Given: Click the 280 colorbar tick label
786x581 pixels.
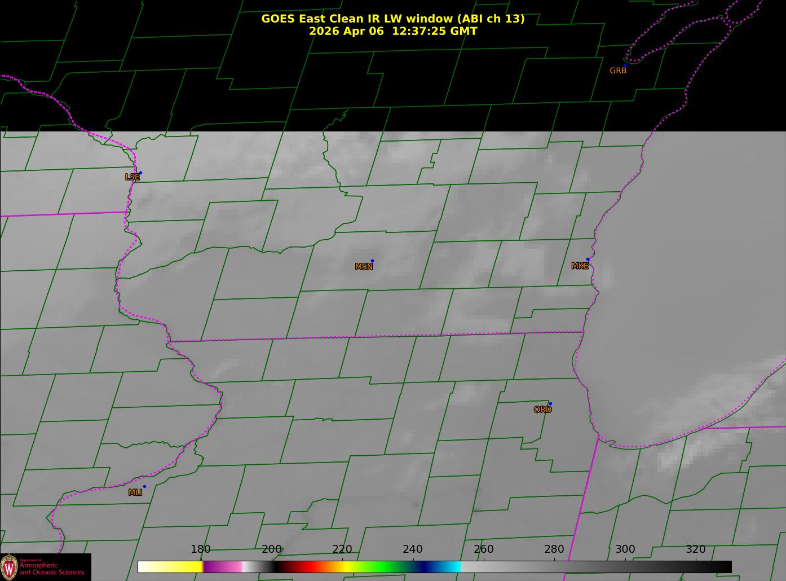Looking at the screenshot, I should click(x=554, y=549).
